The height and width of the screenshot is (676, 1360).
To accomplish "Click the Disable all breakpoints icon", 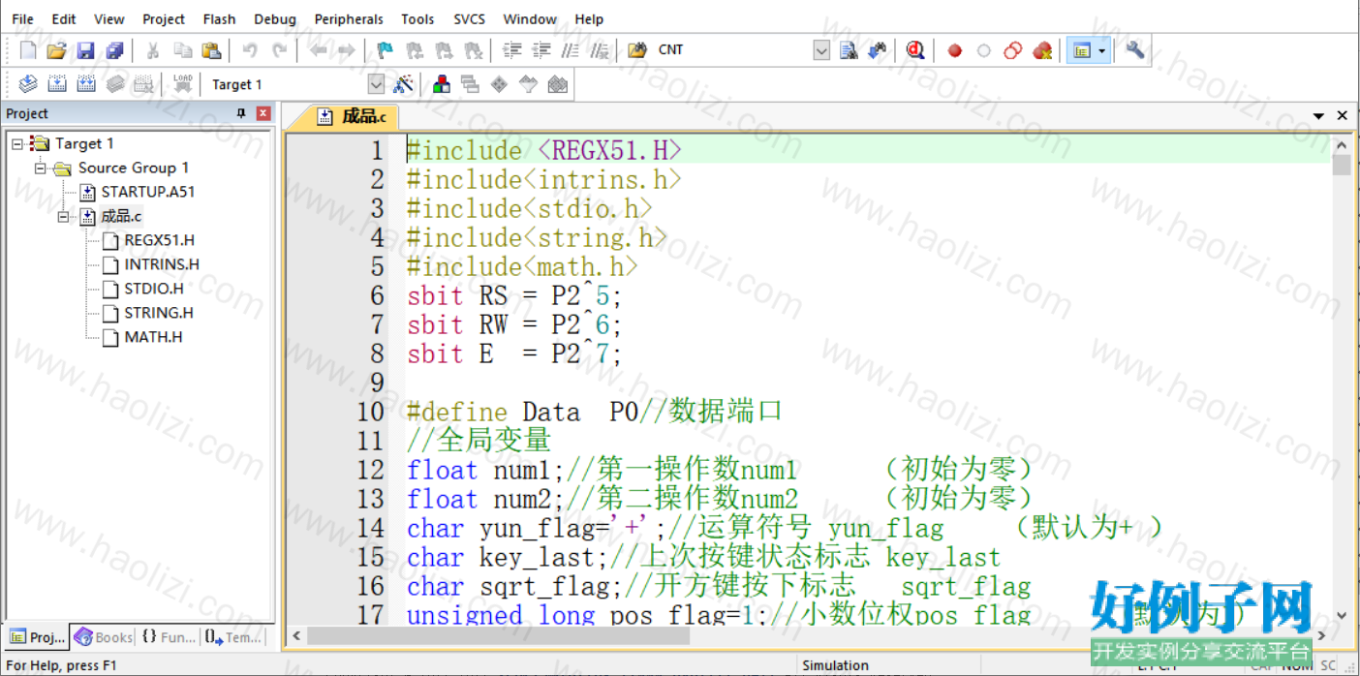I will [1013, 50].
